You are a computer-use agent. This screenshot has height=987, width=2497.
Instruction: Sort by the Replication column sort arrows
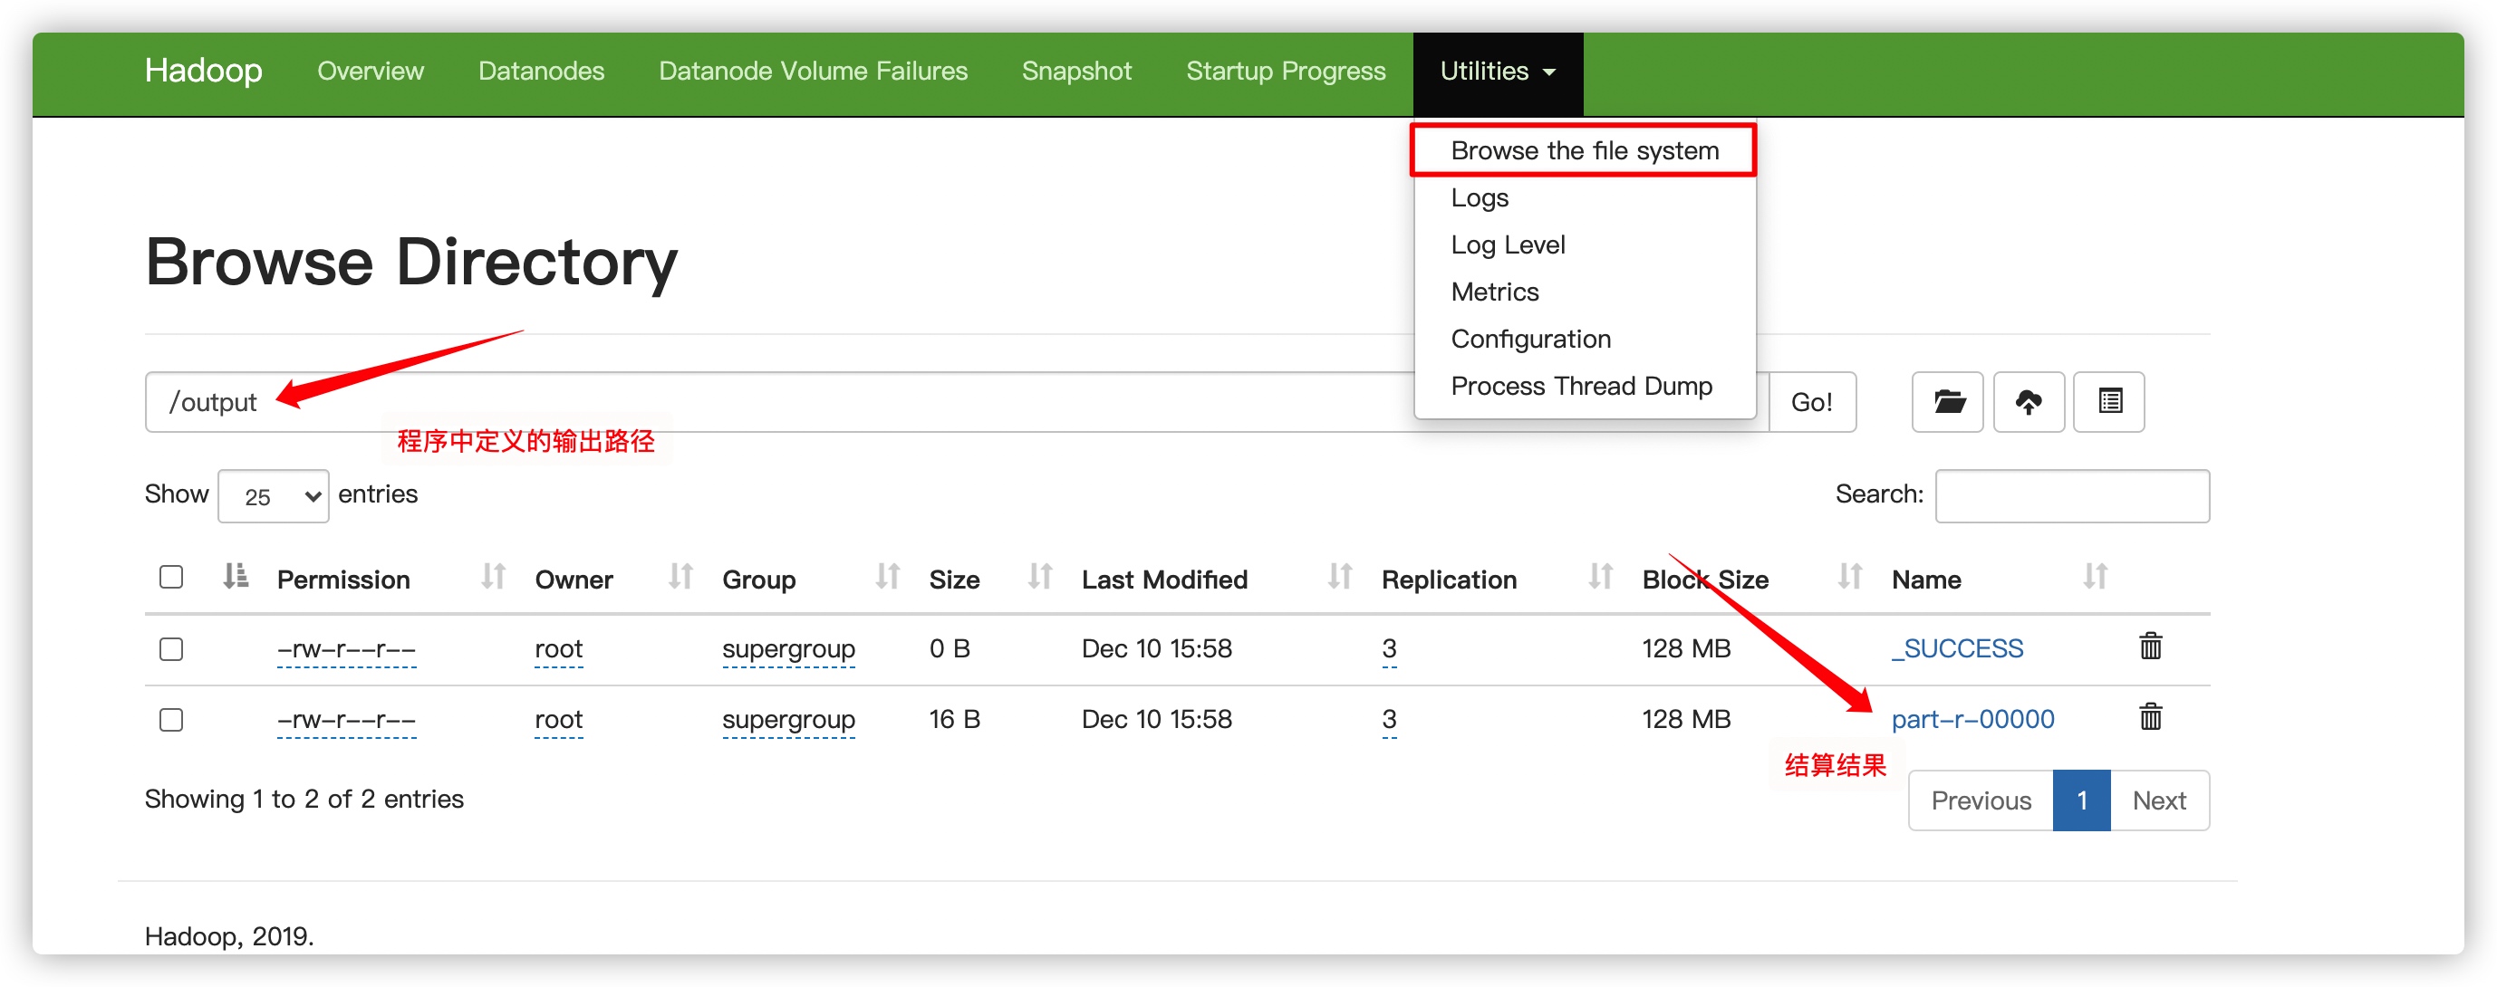1600,578
